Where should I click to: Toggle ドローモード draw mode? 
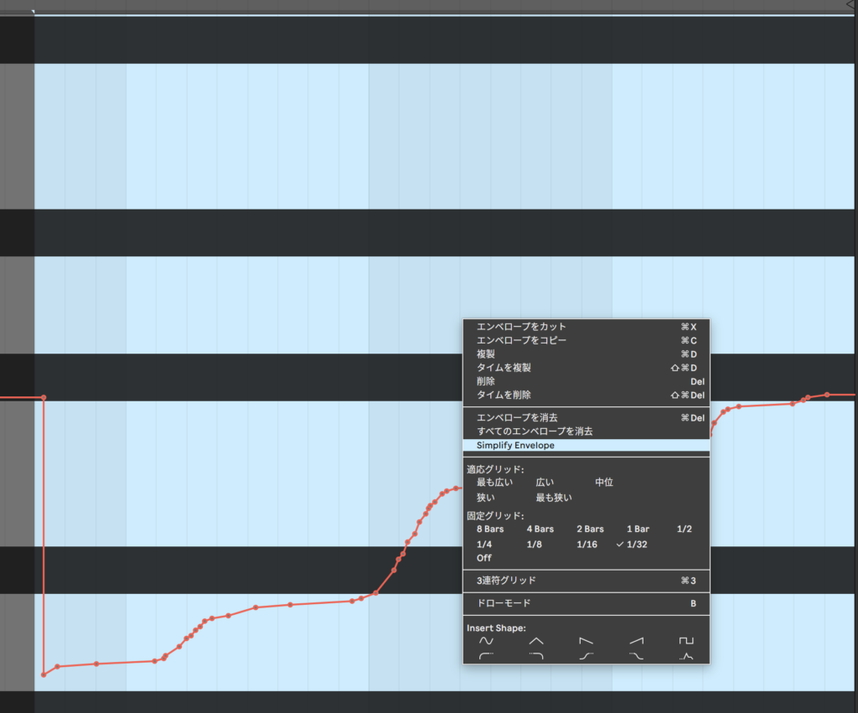504,603
